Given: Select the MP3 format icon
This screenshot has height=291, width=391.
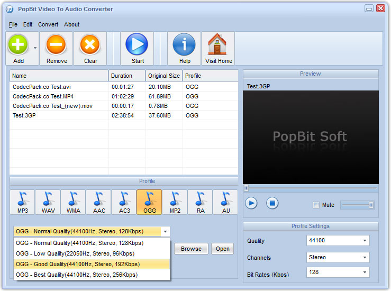Looking at the screenshot, I should click(x=23, y=202).
